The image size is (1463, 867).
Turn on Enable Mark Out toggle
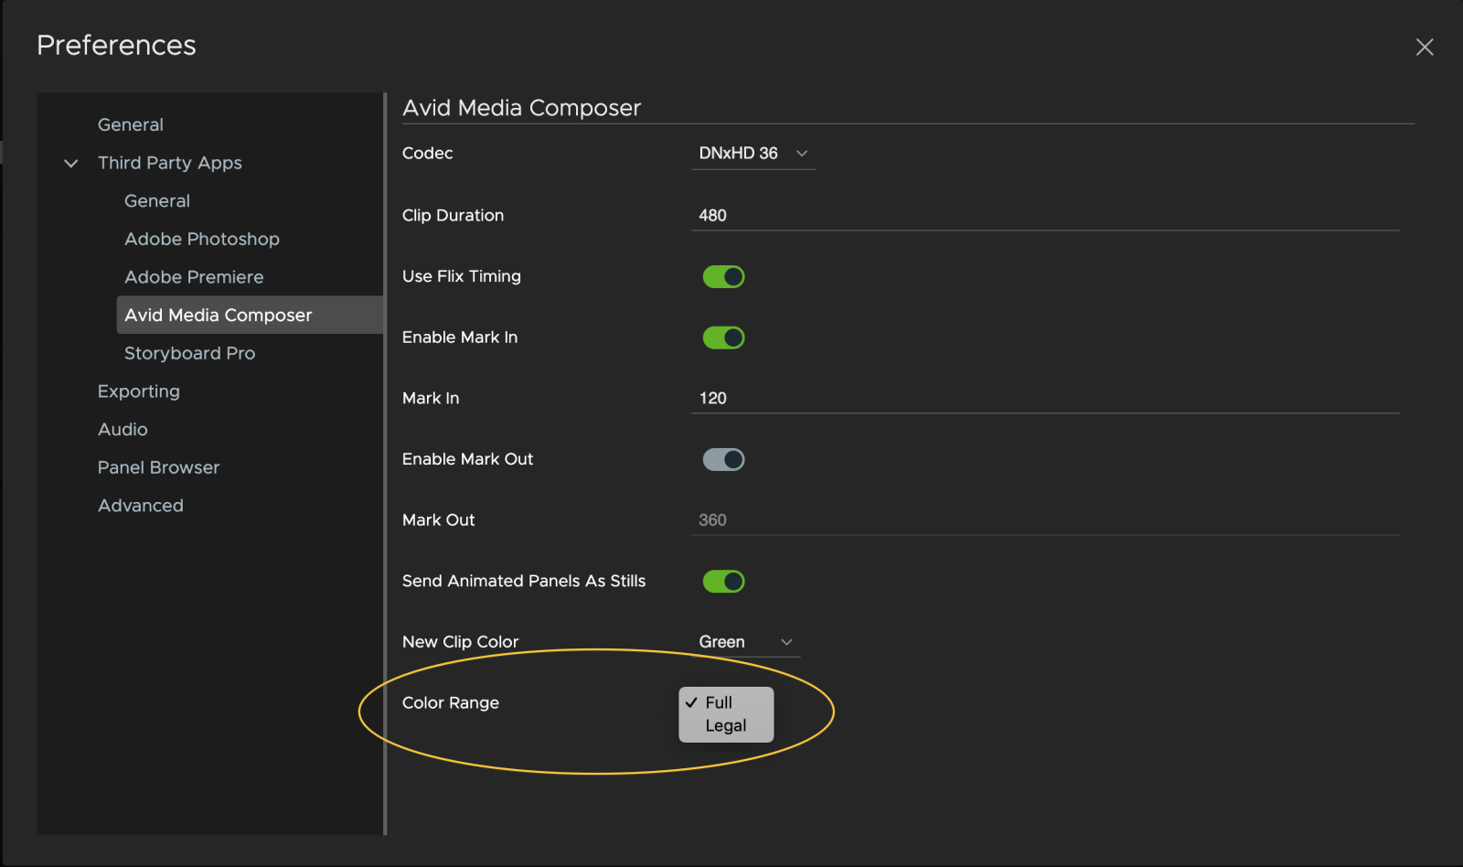pyautogui.click(x=723, y=459)
